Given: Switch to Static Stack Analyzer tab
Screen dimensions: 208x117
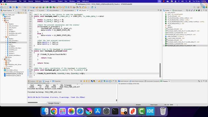Looking at the screenshot, I should tap(136, 81).
